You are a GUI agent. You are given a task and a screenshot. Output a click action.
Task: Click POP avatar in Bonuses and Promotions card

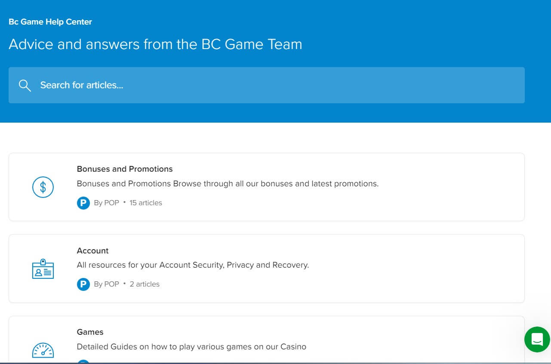83,203
